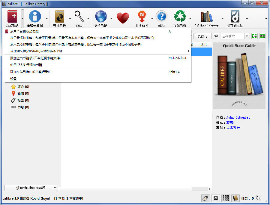Image resolution: width=270 pixels, height=205 pixels.
Task: Click the saved searches input field
Action: [232, 36]
